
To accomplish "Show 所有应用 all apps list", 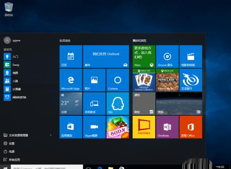I will 12,160.
